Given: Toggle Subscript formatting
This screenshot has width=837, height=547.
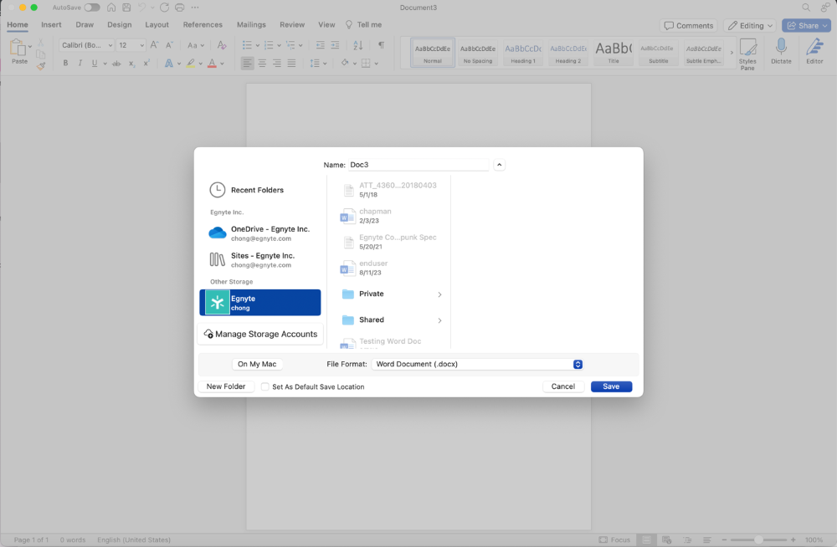Looking at the screenshot, I should (x=131, y=64).
